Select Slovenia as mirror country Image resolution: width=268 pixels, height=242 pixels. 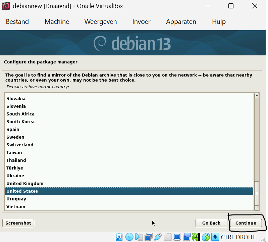pyautogui.click(x=129, y=106)
